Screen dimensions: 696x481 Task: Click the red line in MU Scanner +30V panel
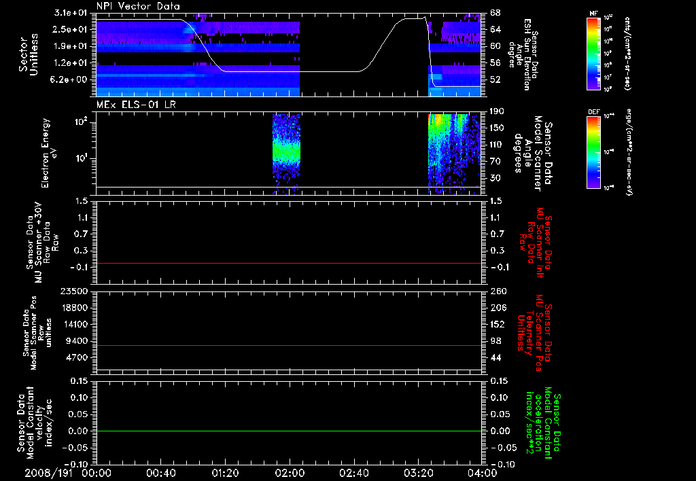[x=288, y=263]
